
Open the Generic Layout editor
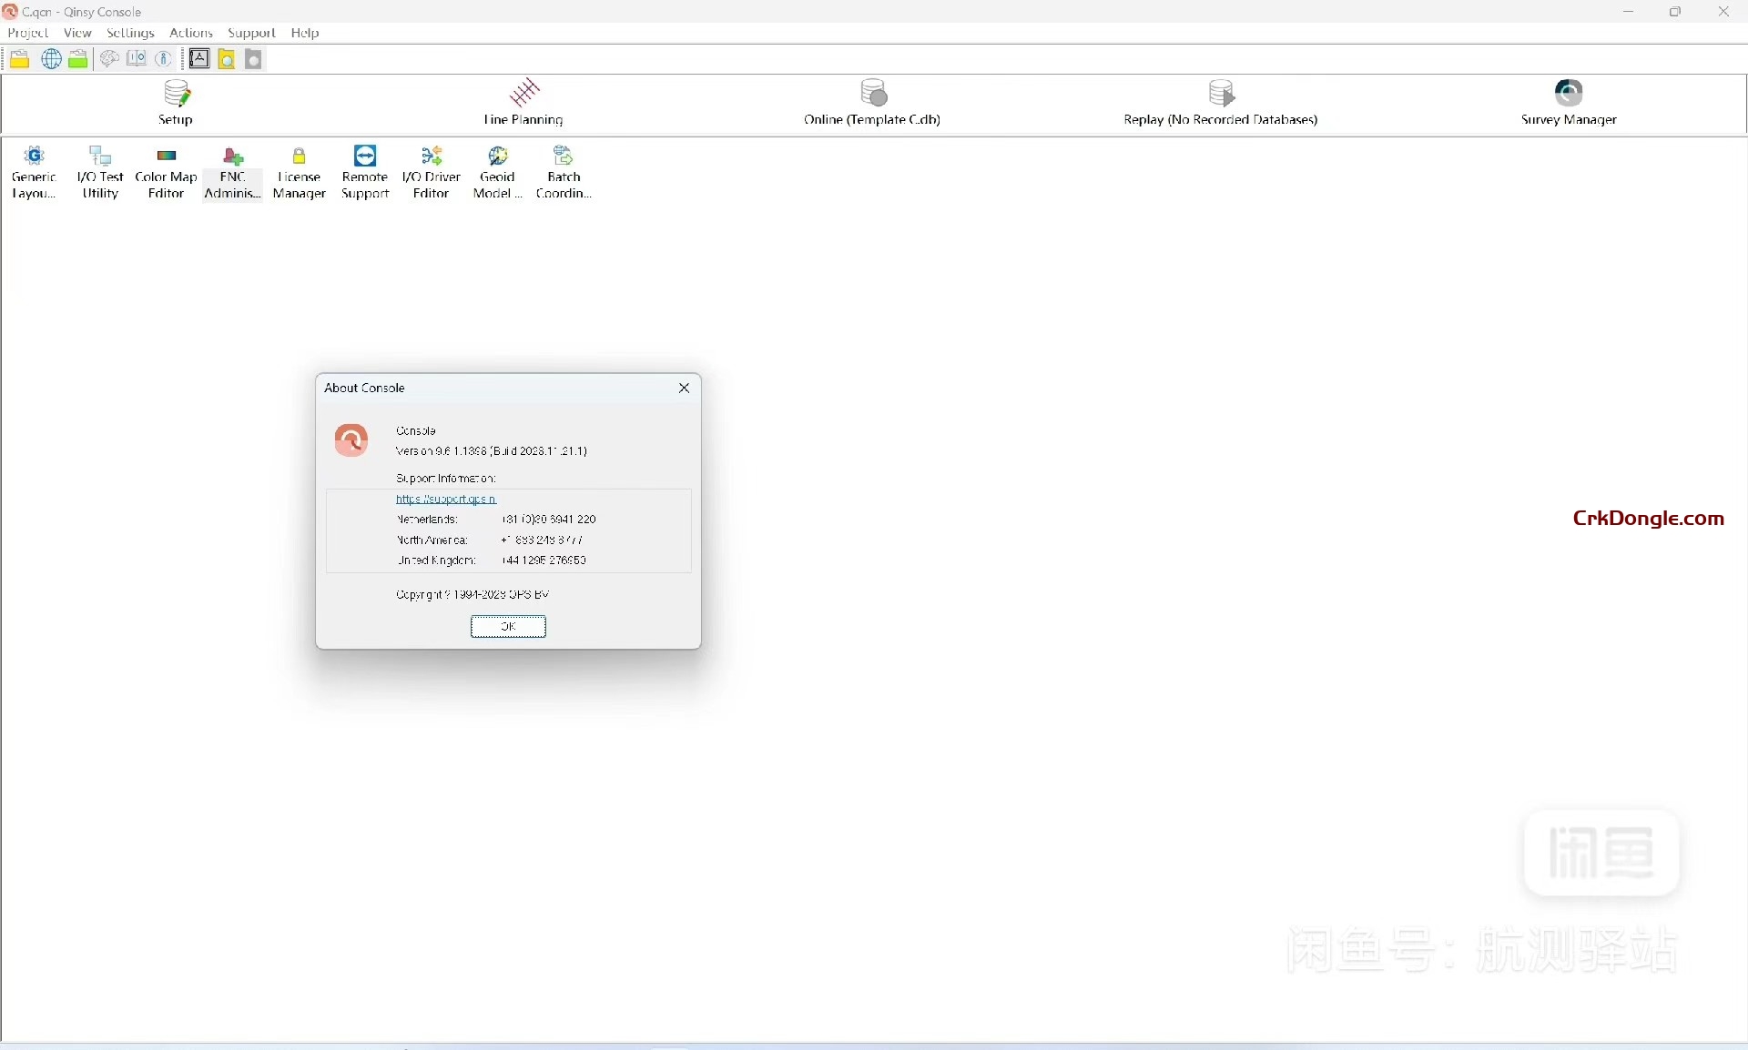point(33,173)
